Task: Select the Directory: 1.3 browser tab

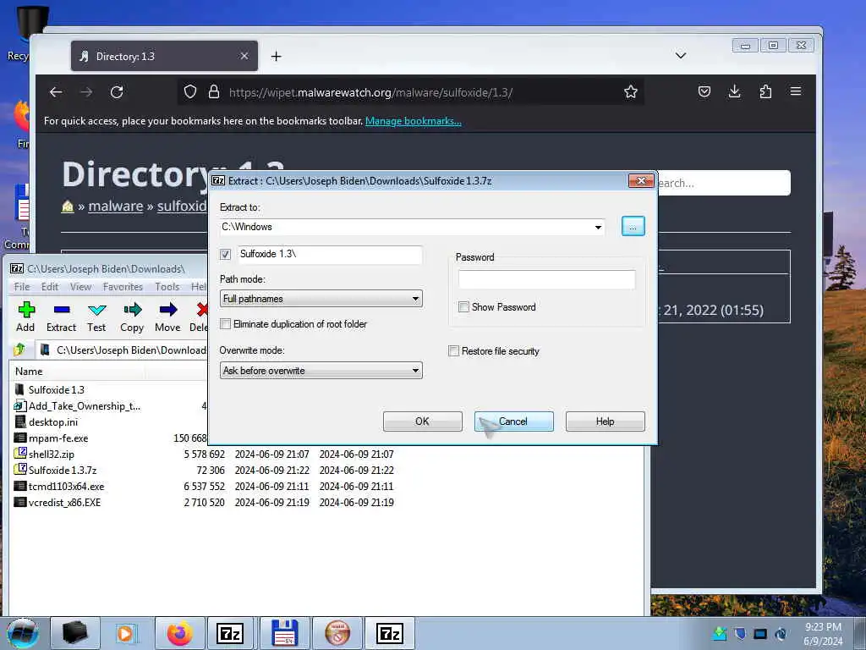Action: coord(164,56)
